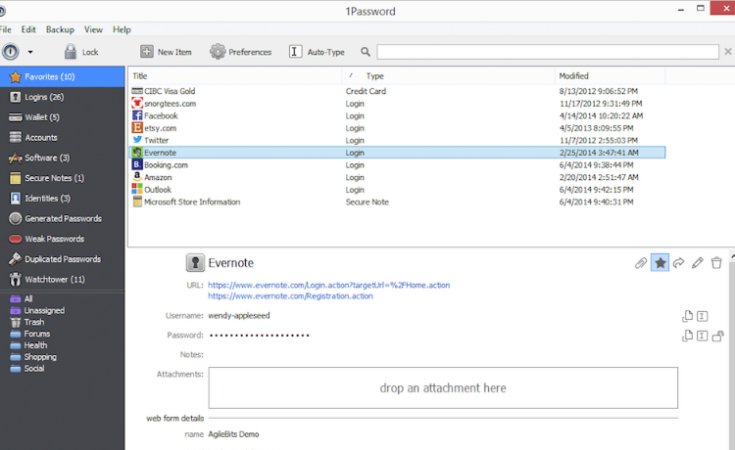This screenshot has height=450, width=735.
Task: Open the Accounts category
Action: tap(63, 138)
